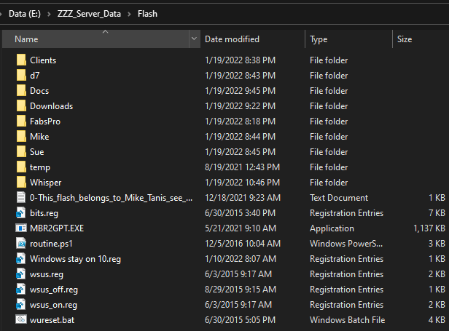Select the FabsPro folder name
Image resolution: width=449 pixels, height=331 pixels.
point(45,121)
